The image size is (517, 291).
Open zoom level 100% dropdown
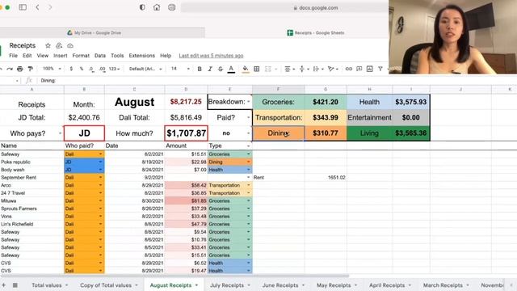coord(52,69)
